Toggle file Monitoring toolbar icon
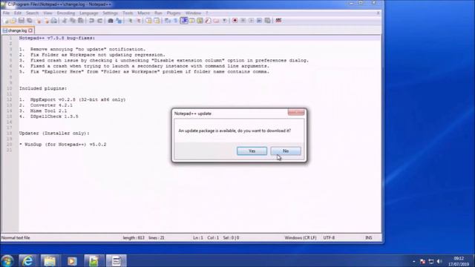Image resolution: width=475 pixels, height=267 pixels. pos(225,21)
